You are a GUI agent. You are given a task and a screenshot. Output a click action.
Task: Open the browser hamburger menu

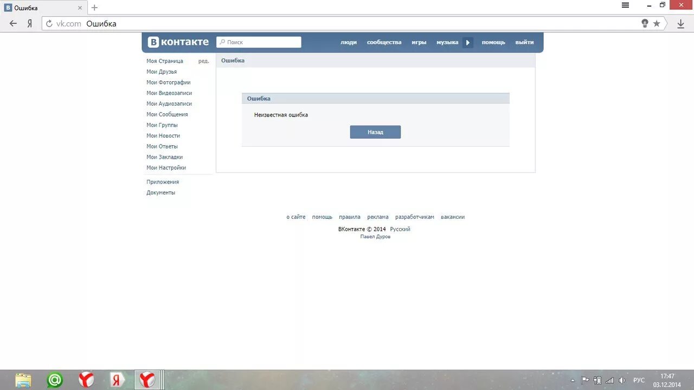[625, 5]
